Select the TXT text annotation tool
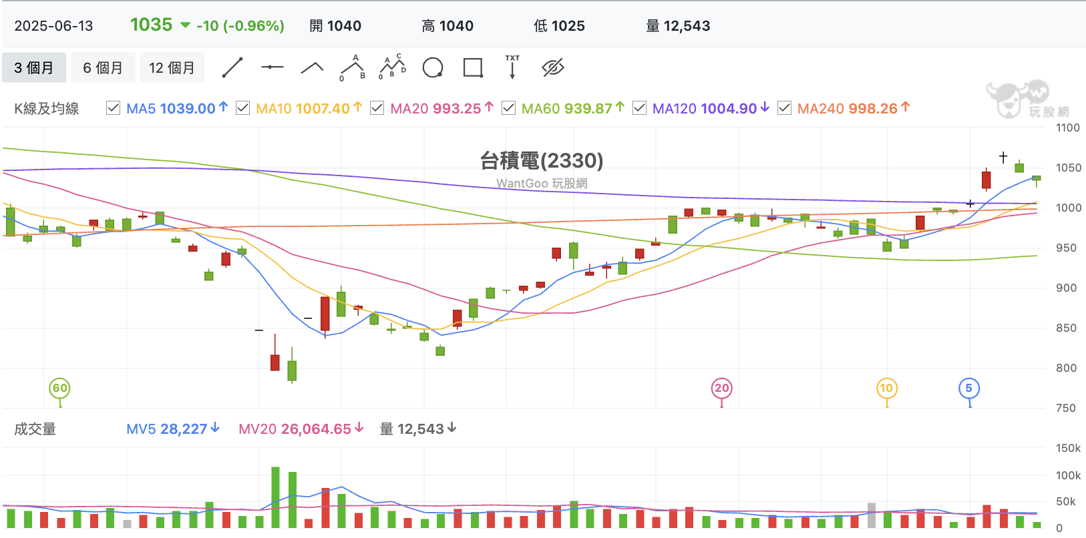The image size is (1086, 538). click(512, 67)
